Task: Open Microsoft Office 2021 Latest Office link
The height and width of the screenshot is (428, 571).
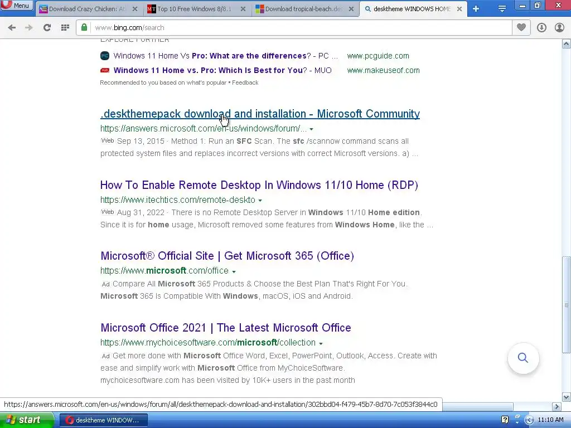Action: click(x=226, y=328)
